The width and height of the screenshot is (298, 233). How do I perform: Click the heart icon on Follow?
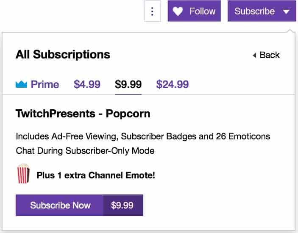pyautogui.click(x=178, y=11)
